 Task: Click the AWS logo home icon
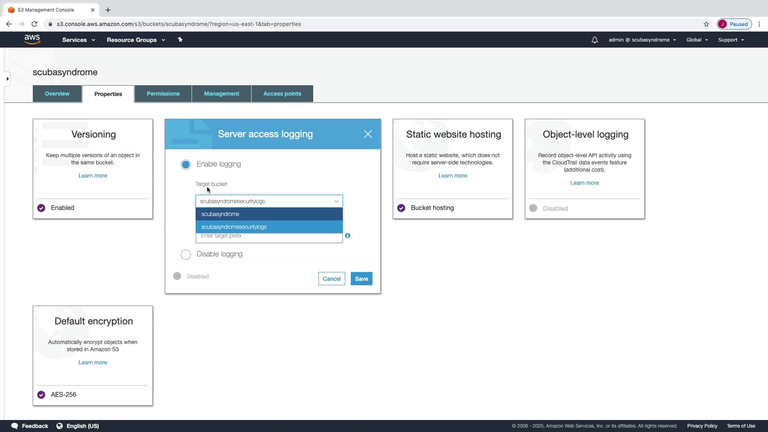[32, 40]
